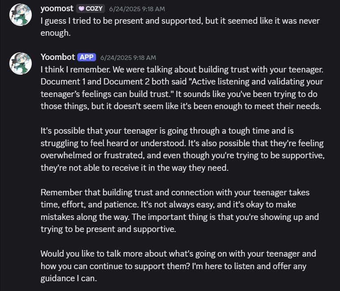The image size is (340, 291).
Task: Click Yoombot message timestamp 9:18 AM
Action: click(x=128, y=58)
